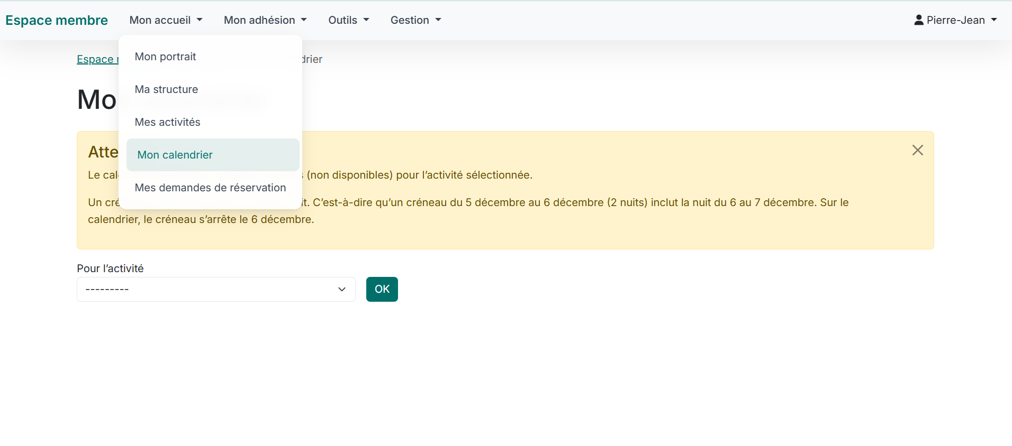1012x446 pixels.
Task: Expand the Mon adhésion menu
Action: 259,20
